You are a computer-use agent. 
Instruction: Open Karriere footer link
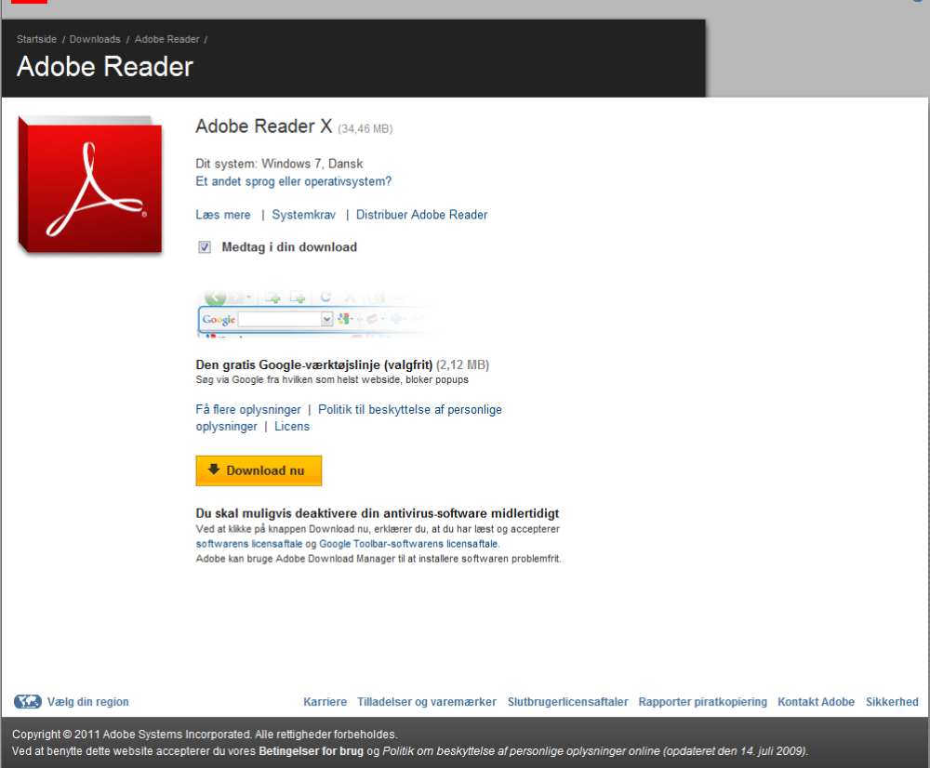(x=325, y=702)
